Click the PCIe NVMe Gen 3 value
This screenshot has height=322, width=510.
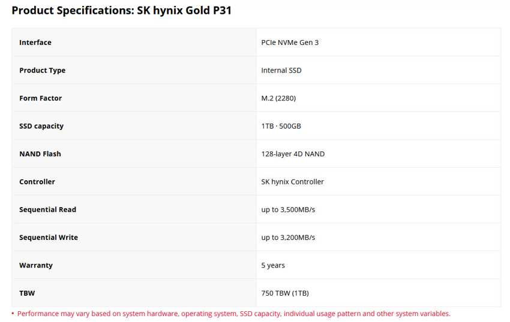point(290,42)
